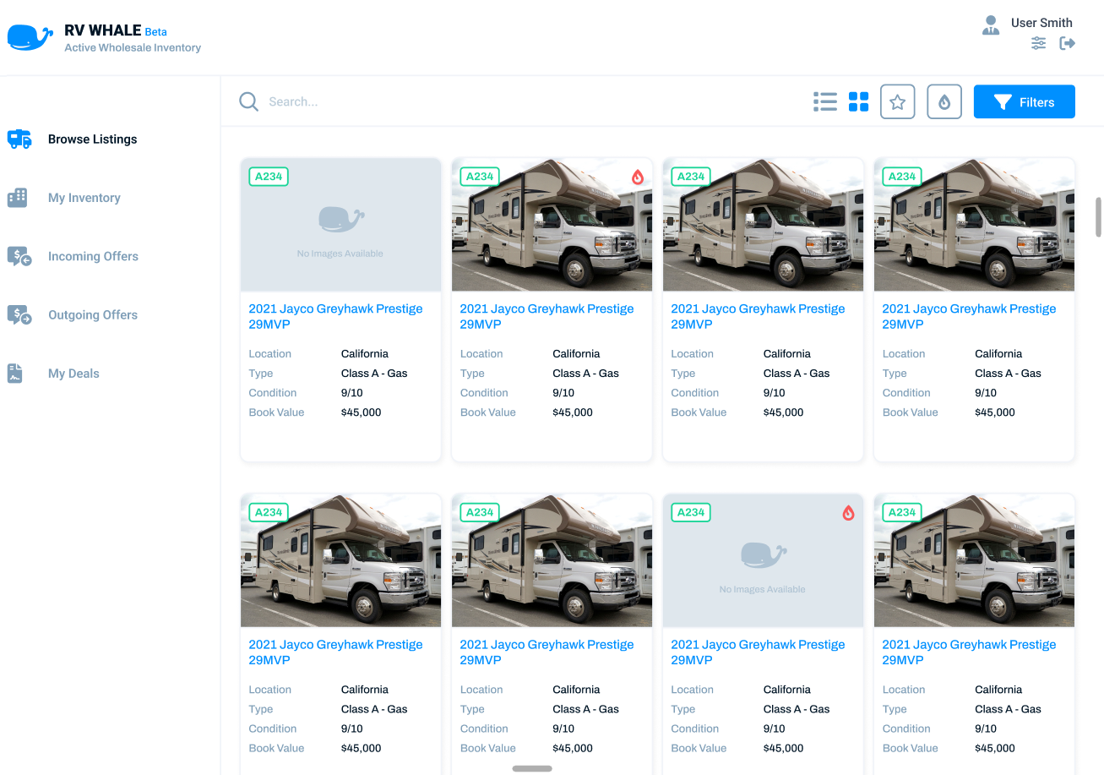Switch to grid view icon
Screen dimensions: 1104x775
[859, 101]
